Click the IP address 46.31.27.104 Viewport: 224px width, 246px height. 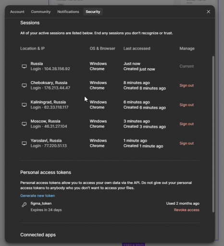pyautogui.click(x=56, y=126)
